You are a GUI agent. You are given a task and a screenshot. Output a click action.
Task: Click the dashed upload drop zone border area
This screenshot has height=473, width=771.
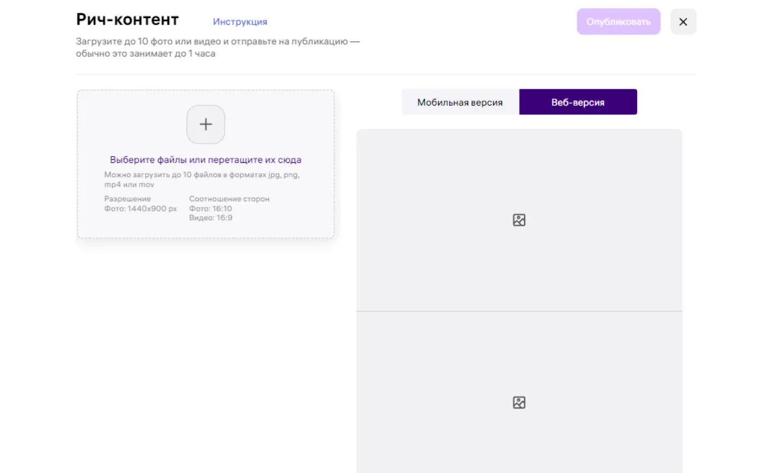point(206,164)
